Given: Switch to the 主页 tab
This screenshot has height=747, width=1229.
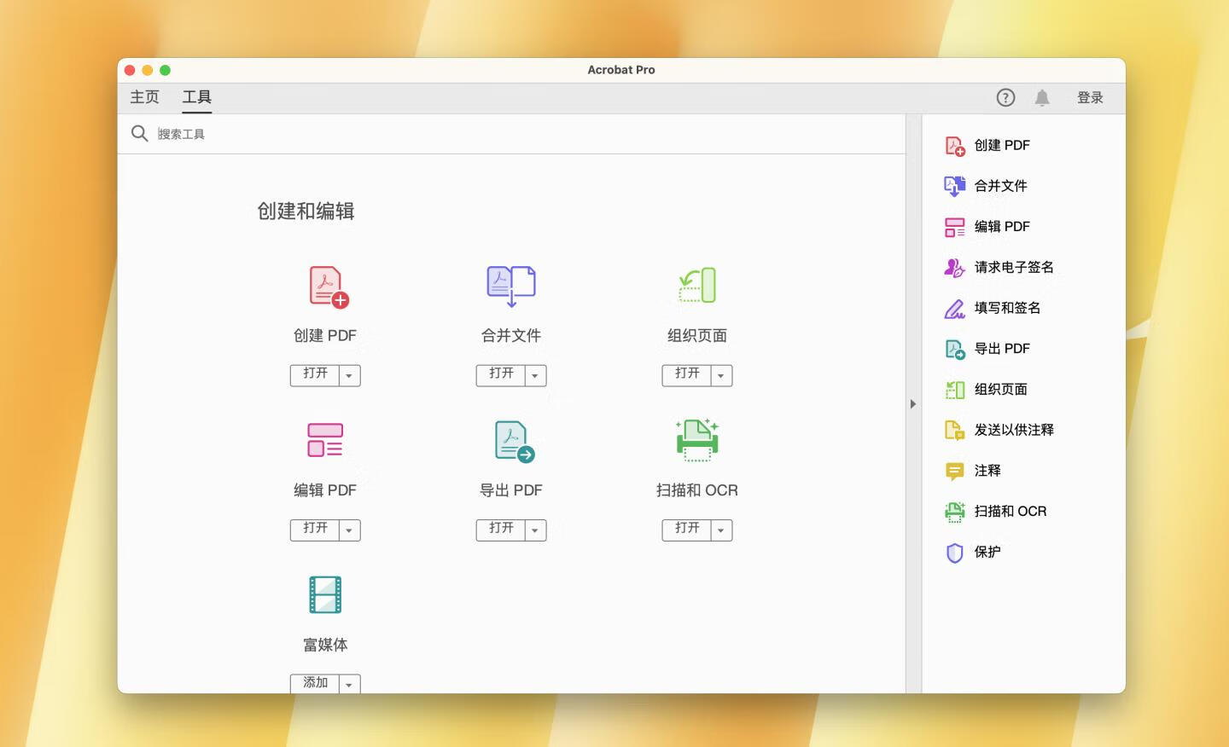Looking at the screenshot, I should point(144,97).
